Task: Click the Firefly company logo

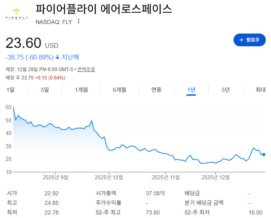Action: (16, 14)
